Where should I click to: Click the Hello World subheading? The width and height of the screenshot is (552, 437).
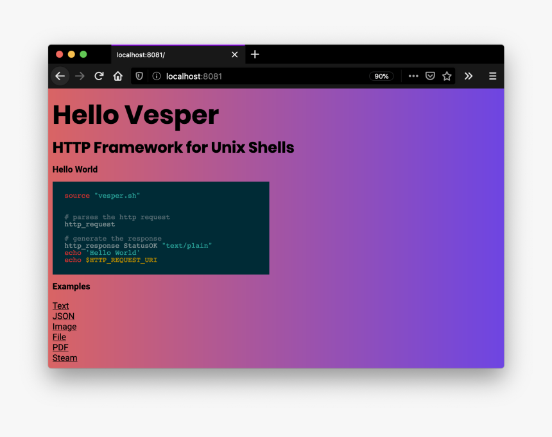click(x=75, y=169)
